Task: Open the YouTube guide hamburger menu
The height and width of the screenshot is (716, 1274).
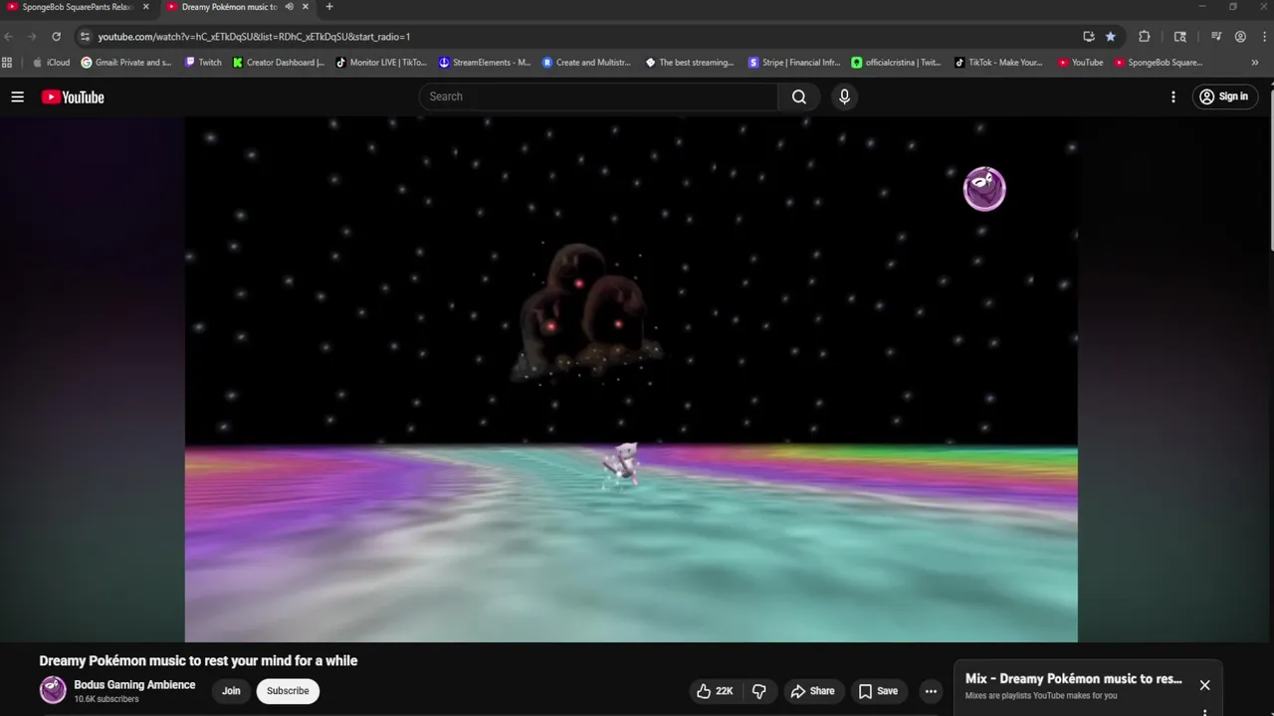Action: click(17, 96)
